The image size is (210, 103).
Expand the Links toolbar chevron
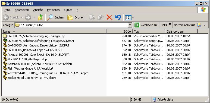pyautogui.click(x=170, y=24)
